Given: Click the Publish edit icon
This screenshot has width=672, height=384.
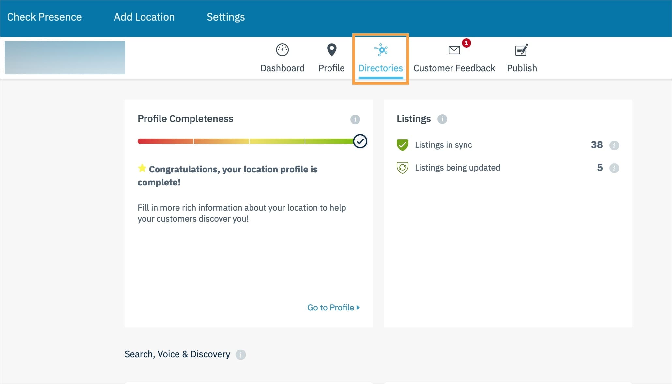Looking at the screenshot, I should click(522, 50).
